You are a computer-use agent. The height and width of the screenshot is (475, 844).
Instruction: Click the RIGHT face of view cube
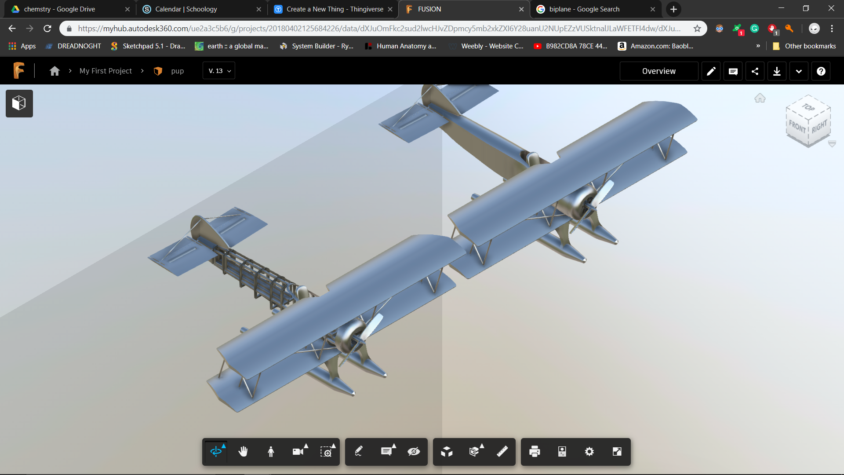tap(819, 127)
